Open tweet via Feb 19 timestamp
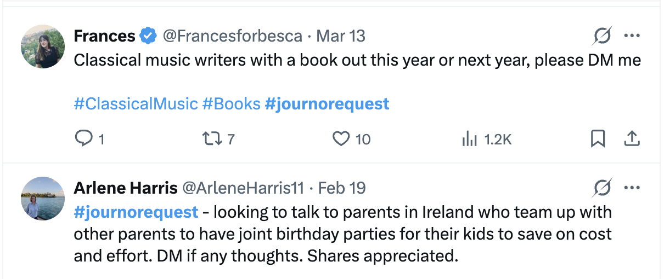The image size is (664, 279). pos(342,189)
